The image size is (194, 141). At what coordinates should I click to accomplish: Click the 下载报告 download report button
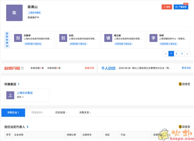point(181,7)
